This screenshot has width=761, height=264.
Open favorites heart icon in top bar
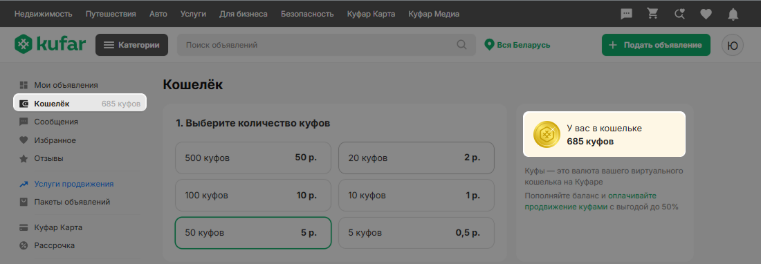pyautogui.click(x=706, y=15)
